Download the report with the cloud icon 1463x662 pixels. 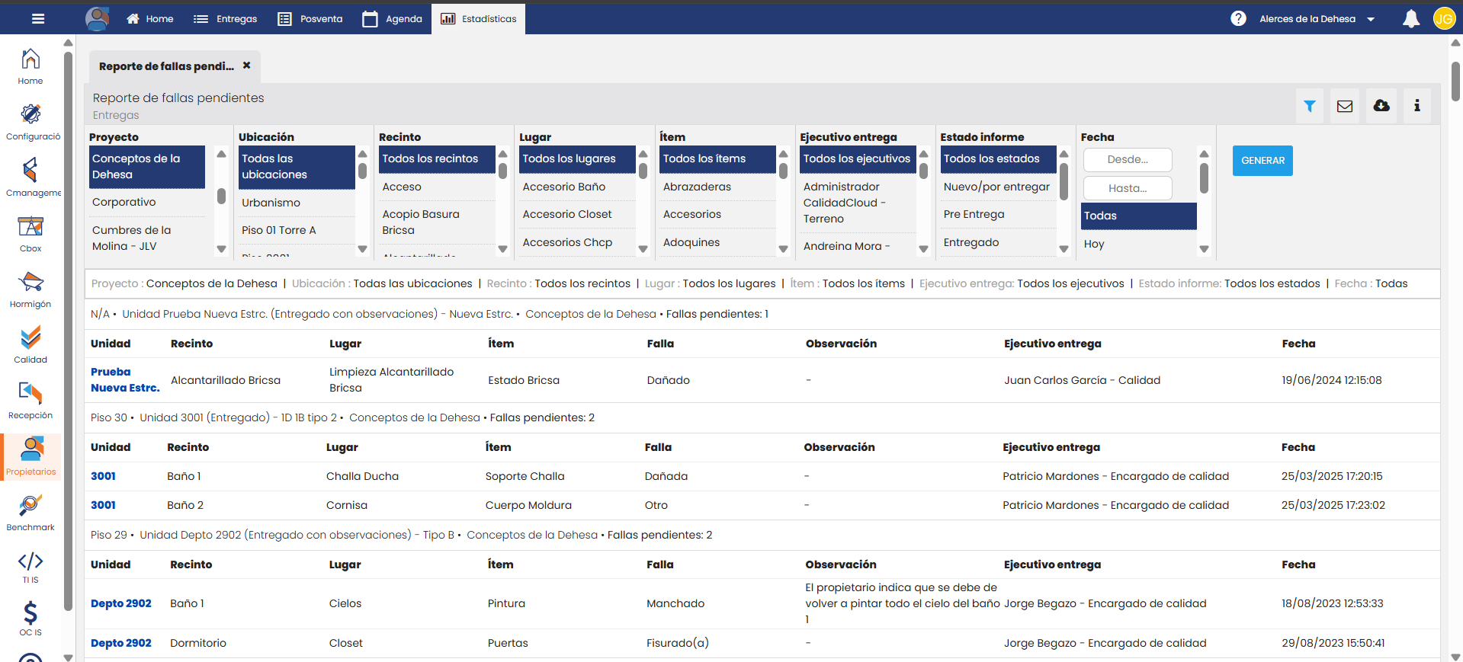(x=1381, y=106)
